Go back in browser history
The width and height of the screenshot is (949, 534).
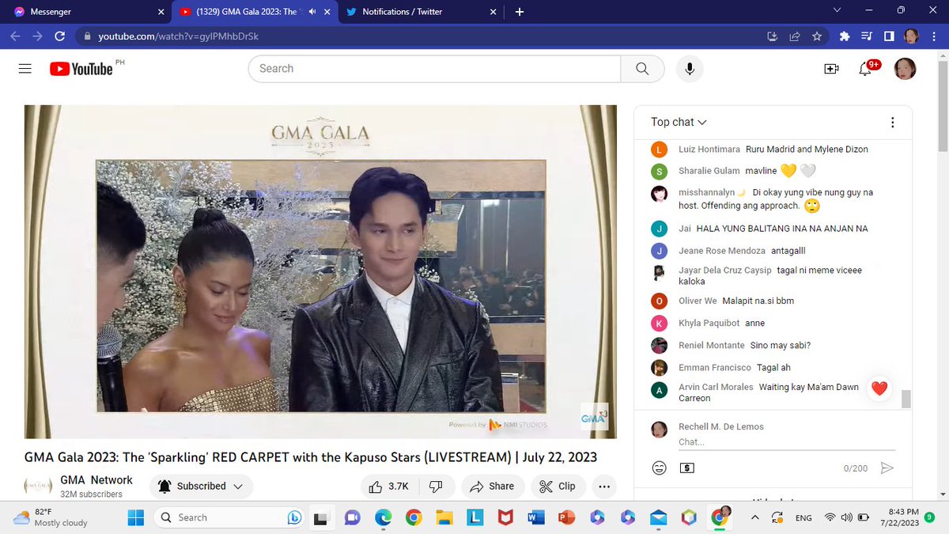[16, 36]
